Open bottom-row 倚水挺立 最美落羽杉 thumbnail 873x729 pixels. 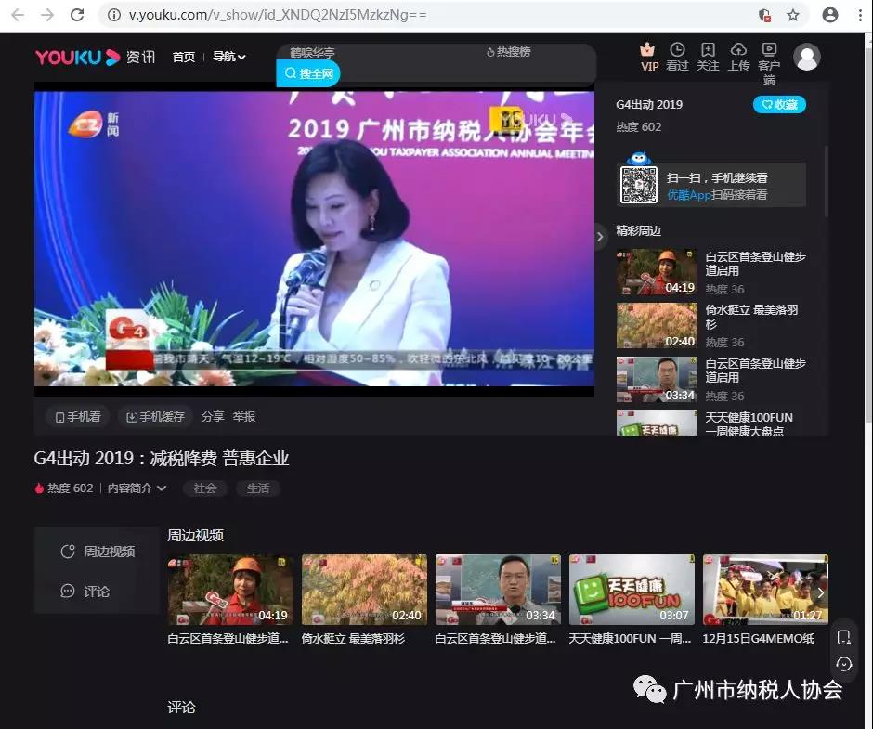(x=364, y=590)
